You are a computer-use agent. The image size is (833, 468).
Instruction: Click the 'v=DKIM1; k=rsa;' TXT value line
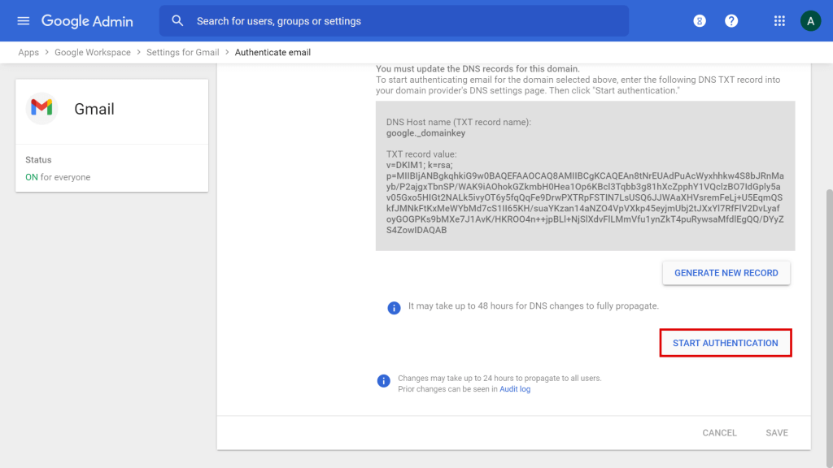[419, 165]
